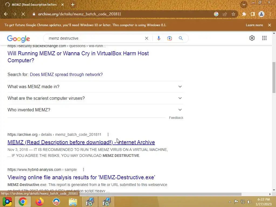
Task: Open the Start button on taskbar
Action: point(7,202)
